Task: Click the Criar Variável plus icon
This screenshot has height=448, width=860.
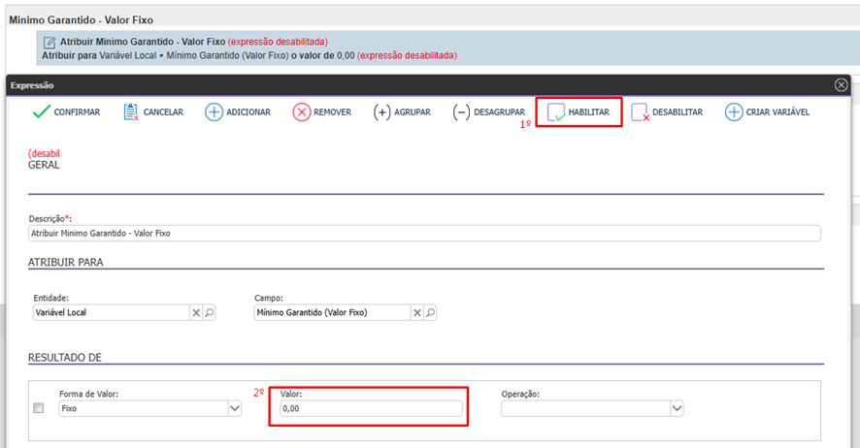Action: click(734, 112)
